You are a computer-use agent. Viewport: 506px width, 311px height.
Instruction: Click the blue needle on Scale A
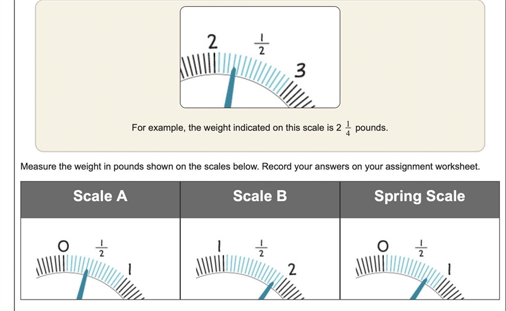pos(83,284)
